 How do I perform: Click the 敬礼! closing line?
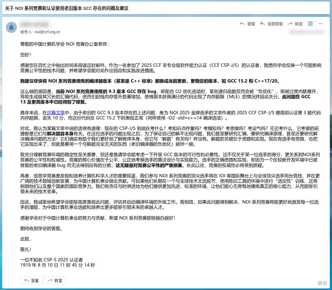(x=26, y=249)
